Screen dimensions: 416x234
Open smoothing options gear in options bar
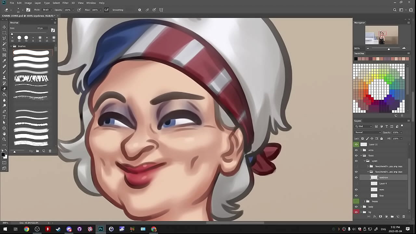(140, 10)
